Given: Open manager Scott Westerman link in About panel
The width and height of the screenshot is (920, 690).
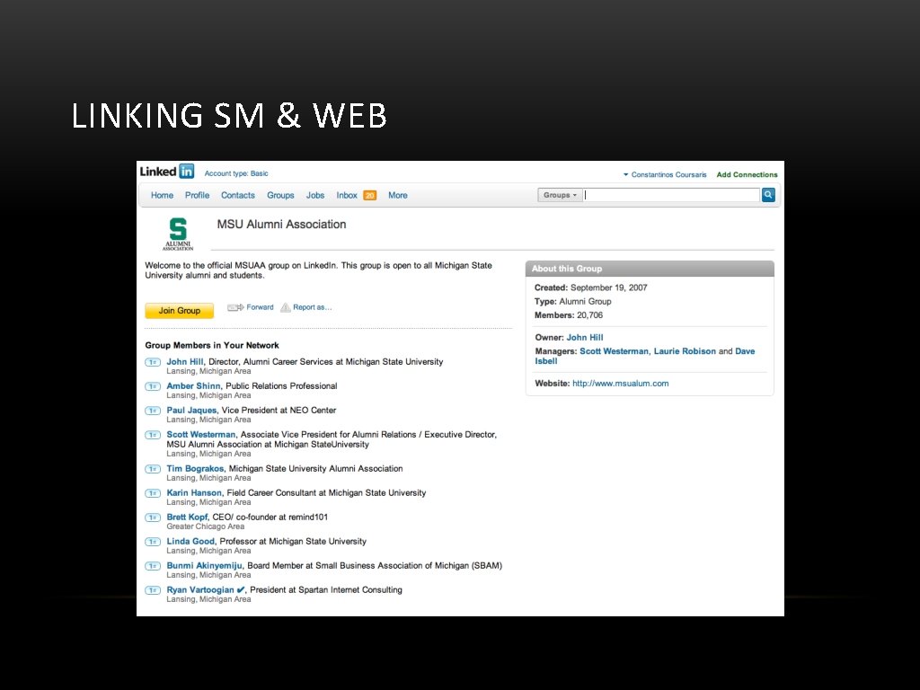Looking at the screenshot, I should click(614, 351).
